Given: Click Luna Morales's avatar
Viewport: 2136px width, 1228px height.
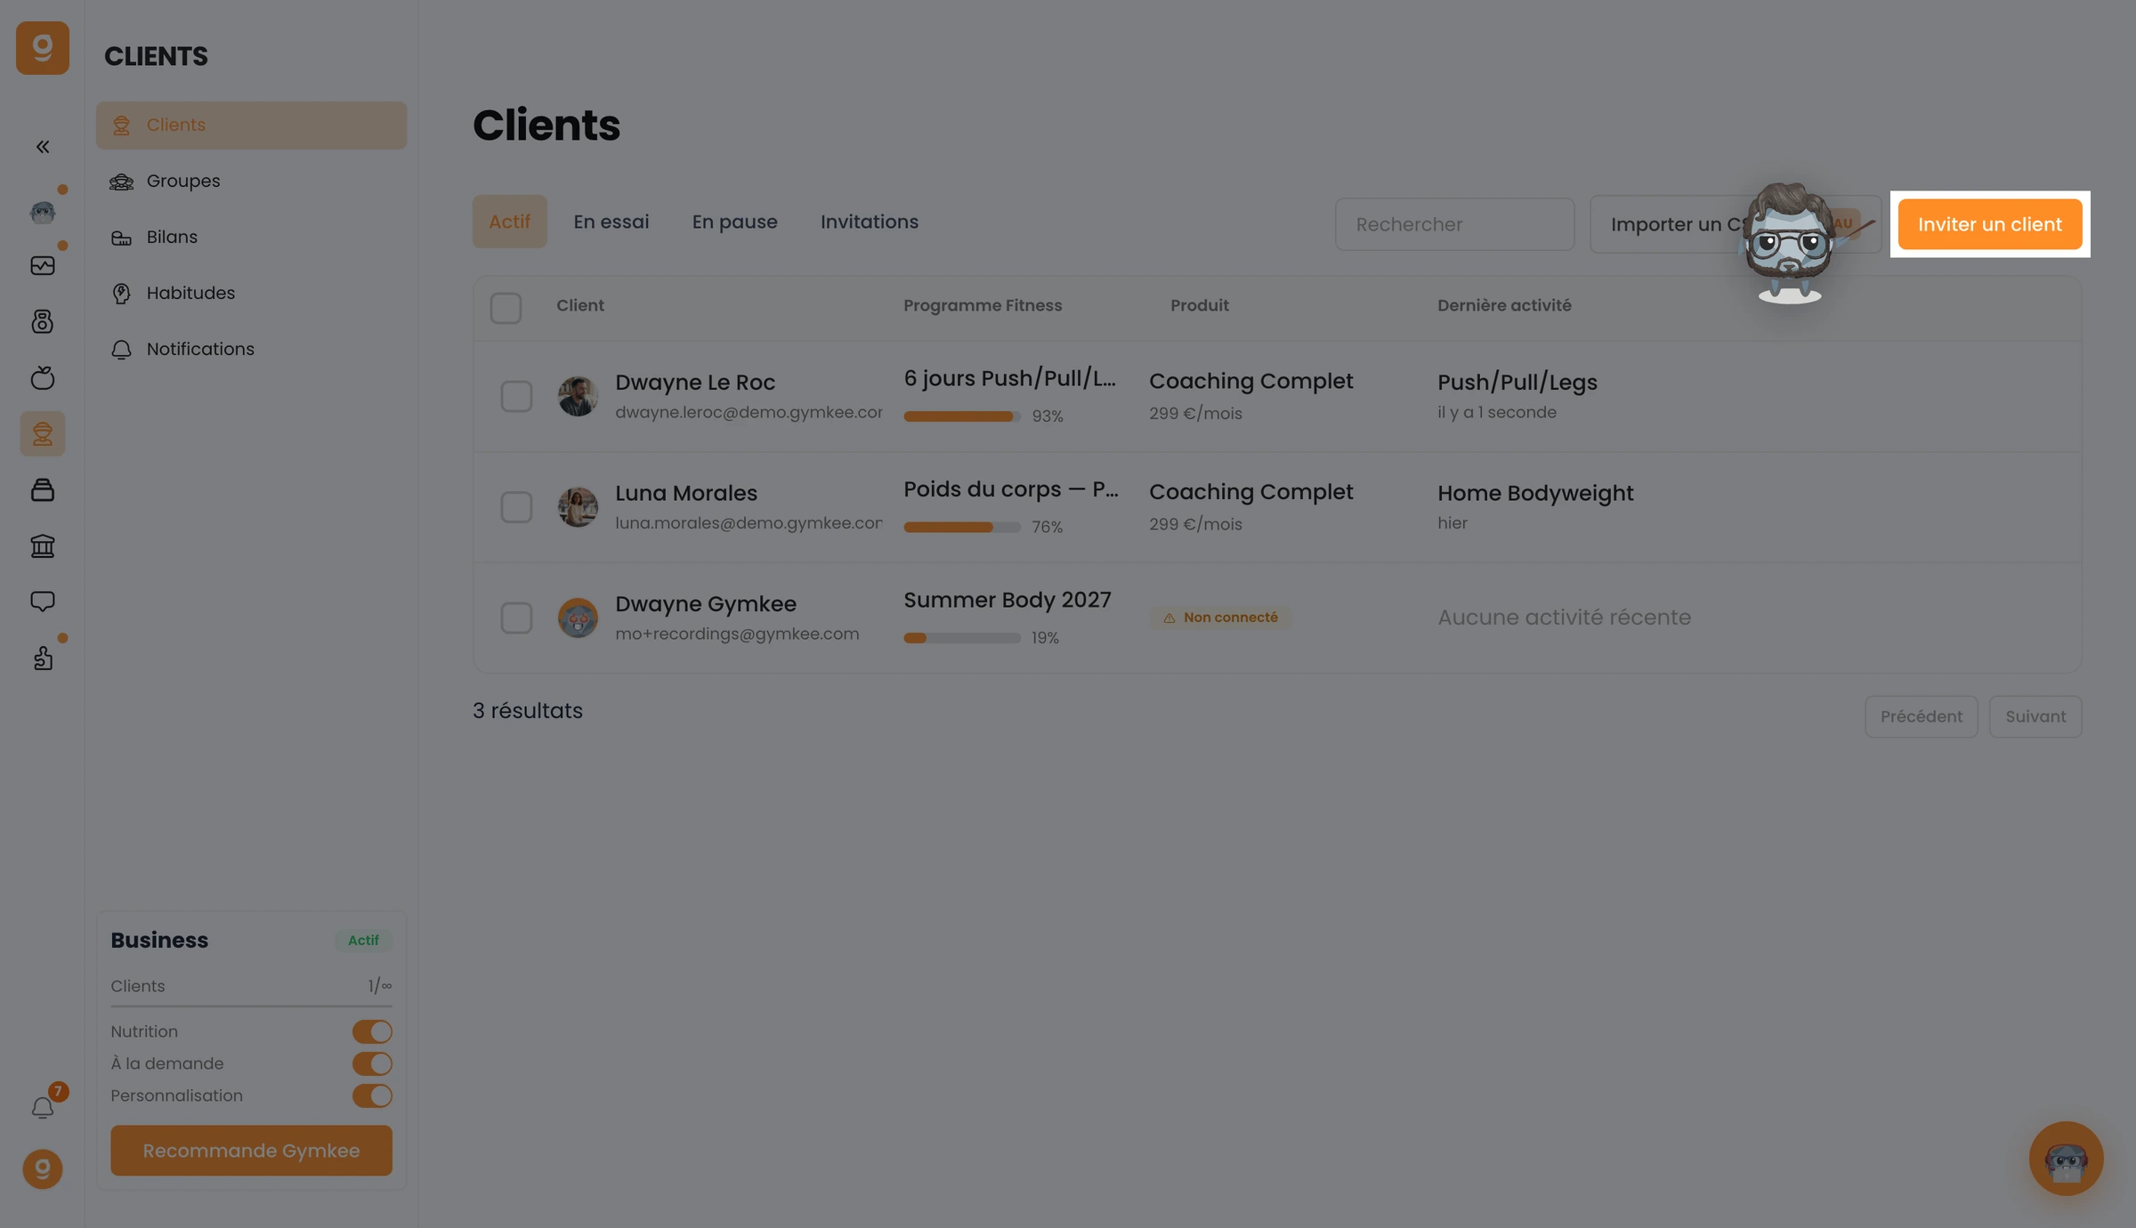Looking at the screenshot, I should 578,507.
